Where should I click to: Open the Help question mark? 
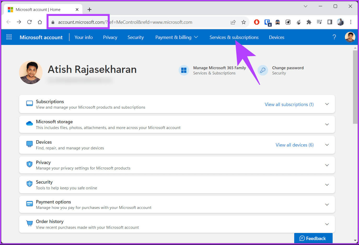(334, 37)
